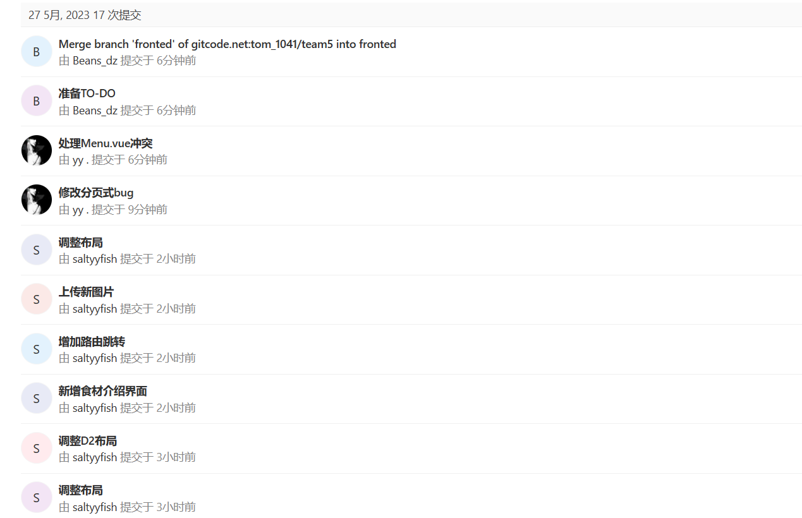Click author name yy under 修改分页式bug
The image size is (802, 518).
tap(78, 210)
